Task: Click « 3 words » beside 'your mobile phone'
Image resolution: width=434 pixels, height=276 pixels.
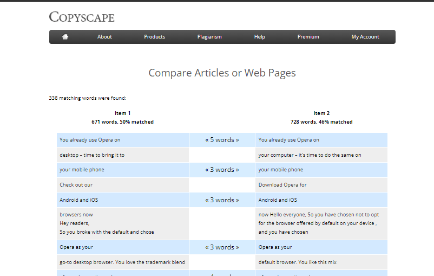Action: pos(222,170)
